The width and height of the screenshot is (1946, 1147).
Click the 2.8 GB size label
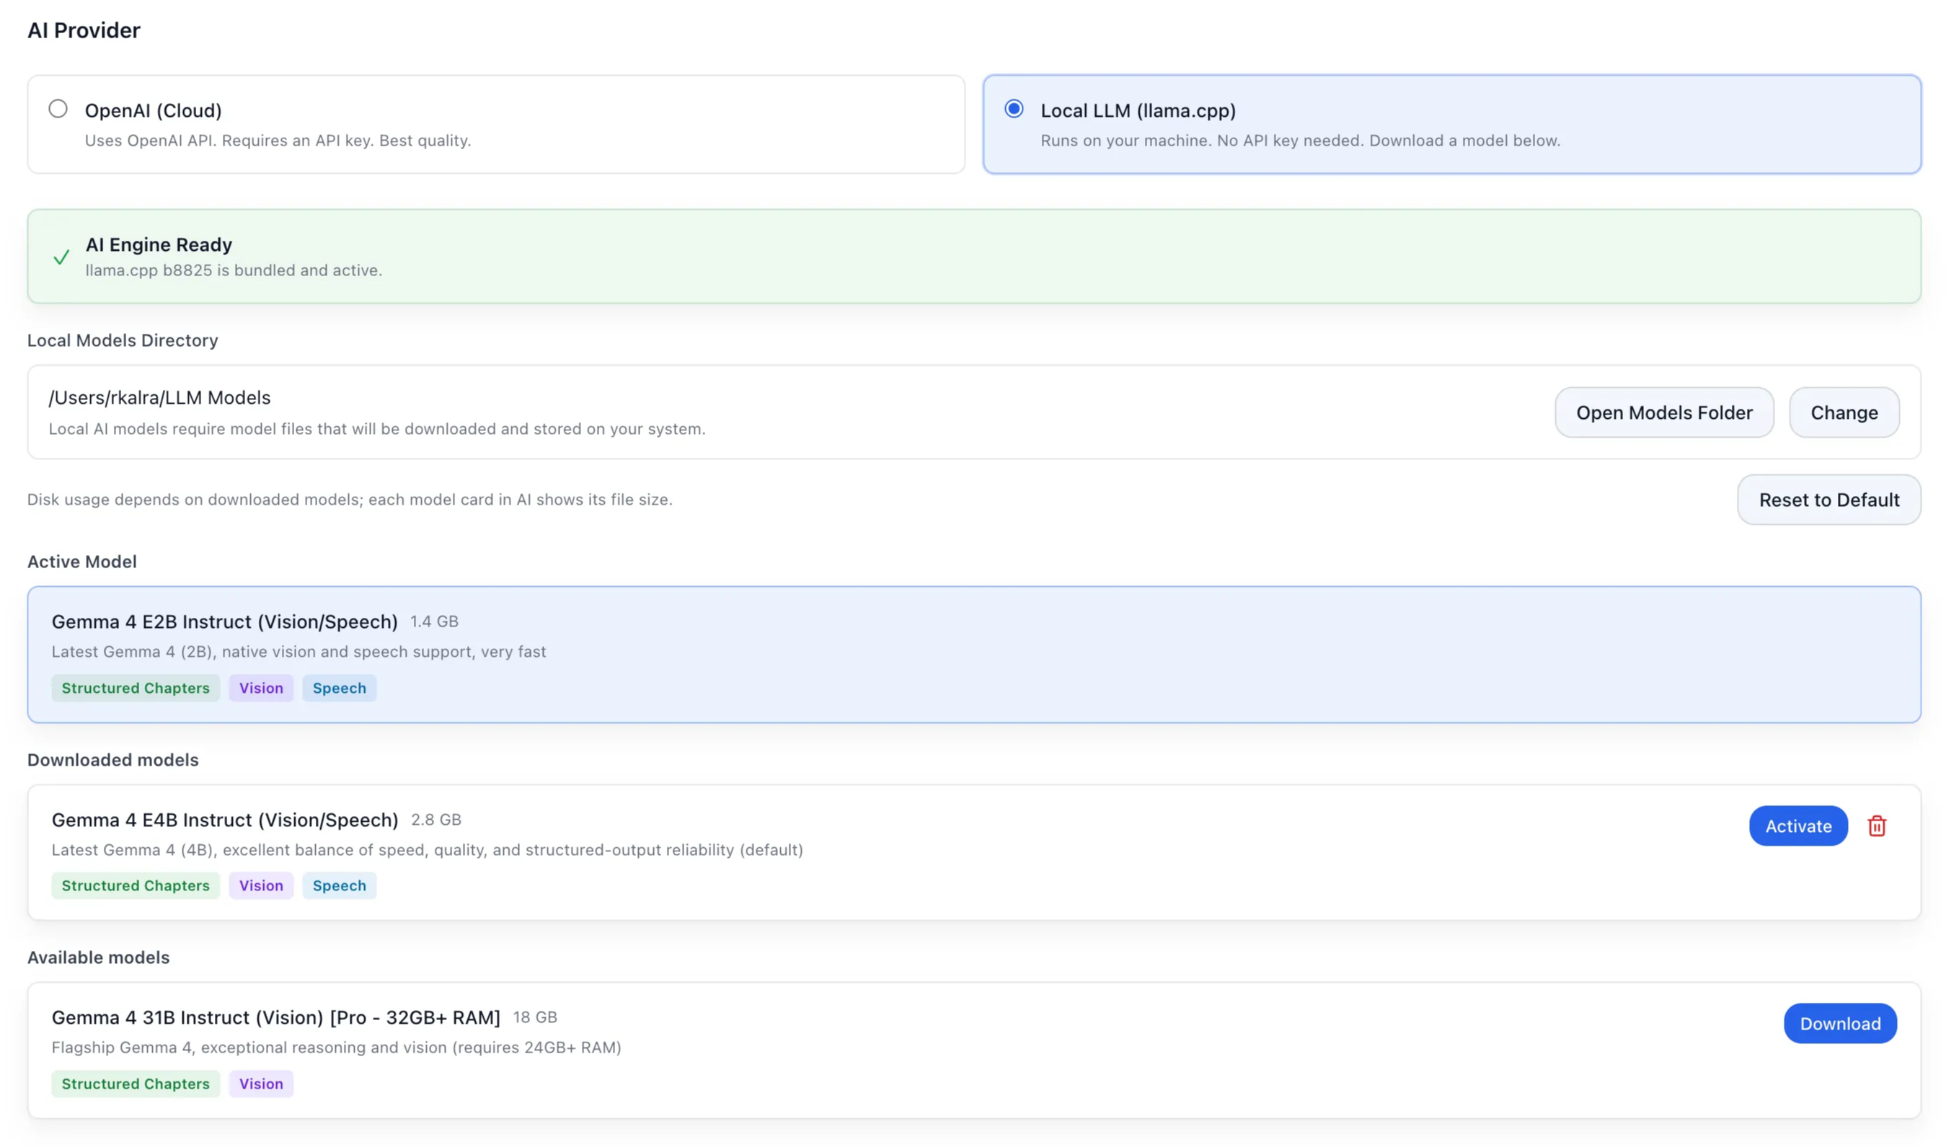436,819
